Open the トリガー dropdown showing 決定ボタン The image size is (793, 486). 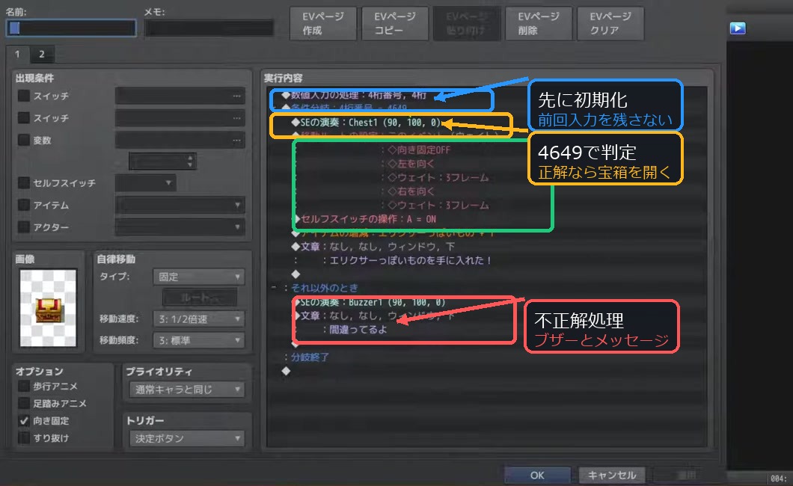coord(187,438)
